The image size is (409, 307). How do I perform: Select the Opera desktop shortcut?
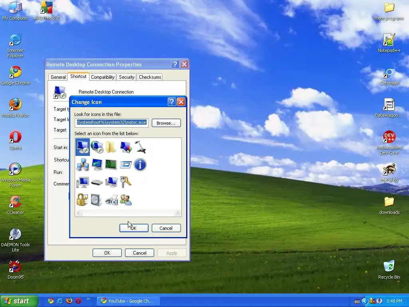click(x=16, y=140)
